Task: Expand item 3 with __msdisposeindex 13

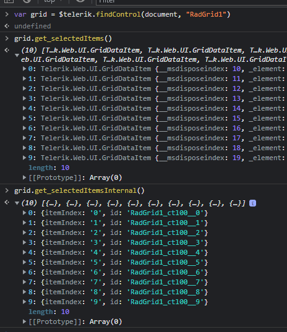Action: (24, 98)
